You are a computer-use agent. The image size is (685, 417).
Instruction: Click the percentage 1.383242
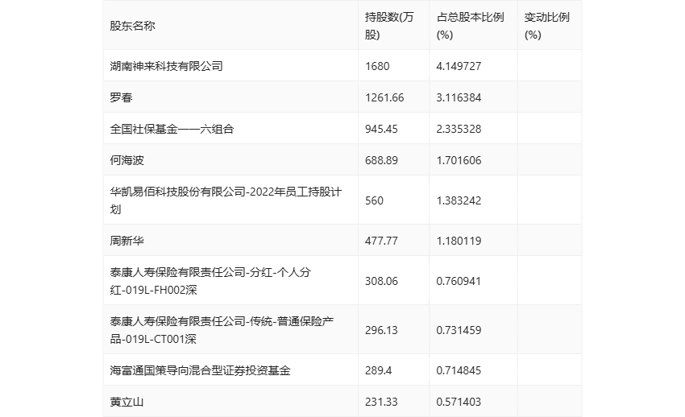click(x=459, y=200)
